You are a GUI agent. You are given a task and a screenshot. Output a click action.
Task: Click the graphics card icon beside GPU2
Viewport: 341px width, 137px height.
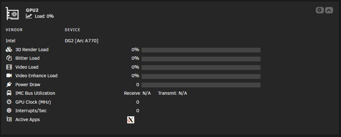pyautogui.click(x=12, y=14)
